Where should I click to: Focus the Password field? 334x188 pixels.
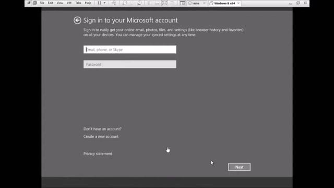click(x=130, y=64)
